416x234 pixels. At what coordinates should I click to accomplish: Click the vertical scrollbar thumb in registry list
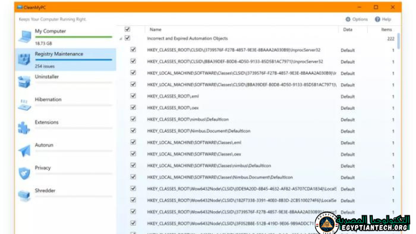click(398, 41)
